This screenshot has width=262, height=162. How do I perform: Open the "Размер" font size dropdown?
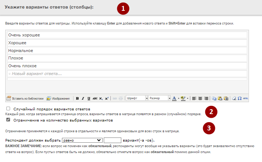pos(159,98)
